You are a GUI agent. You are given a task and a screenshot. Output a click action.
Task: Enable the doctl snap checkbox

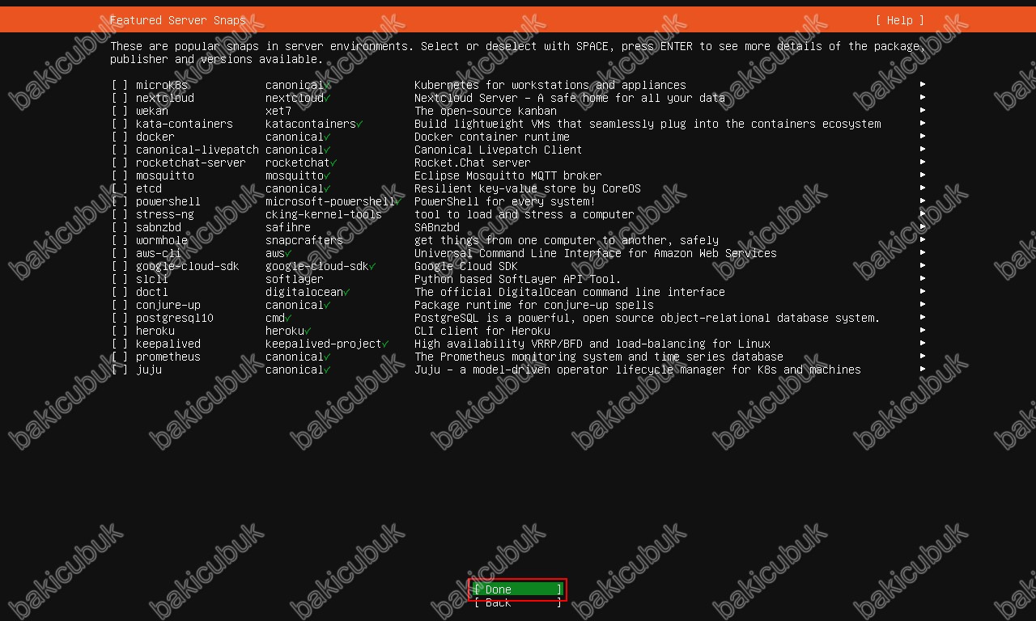[x=120, y=292]
